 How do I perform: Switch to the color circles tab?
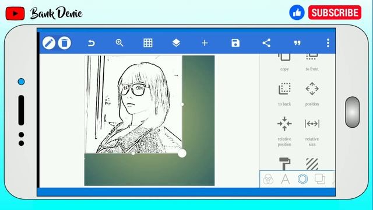(268, 179)
